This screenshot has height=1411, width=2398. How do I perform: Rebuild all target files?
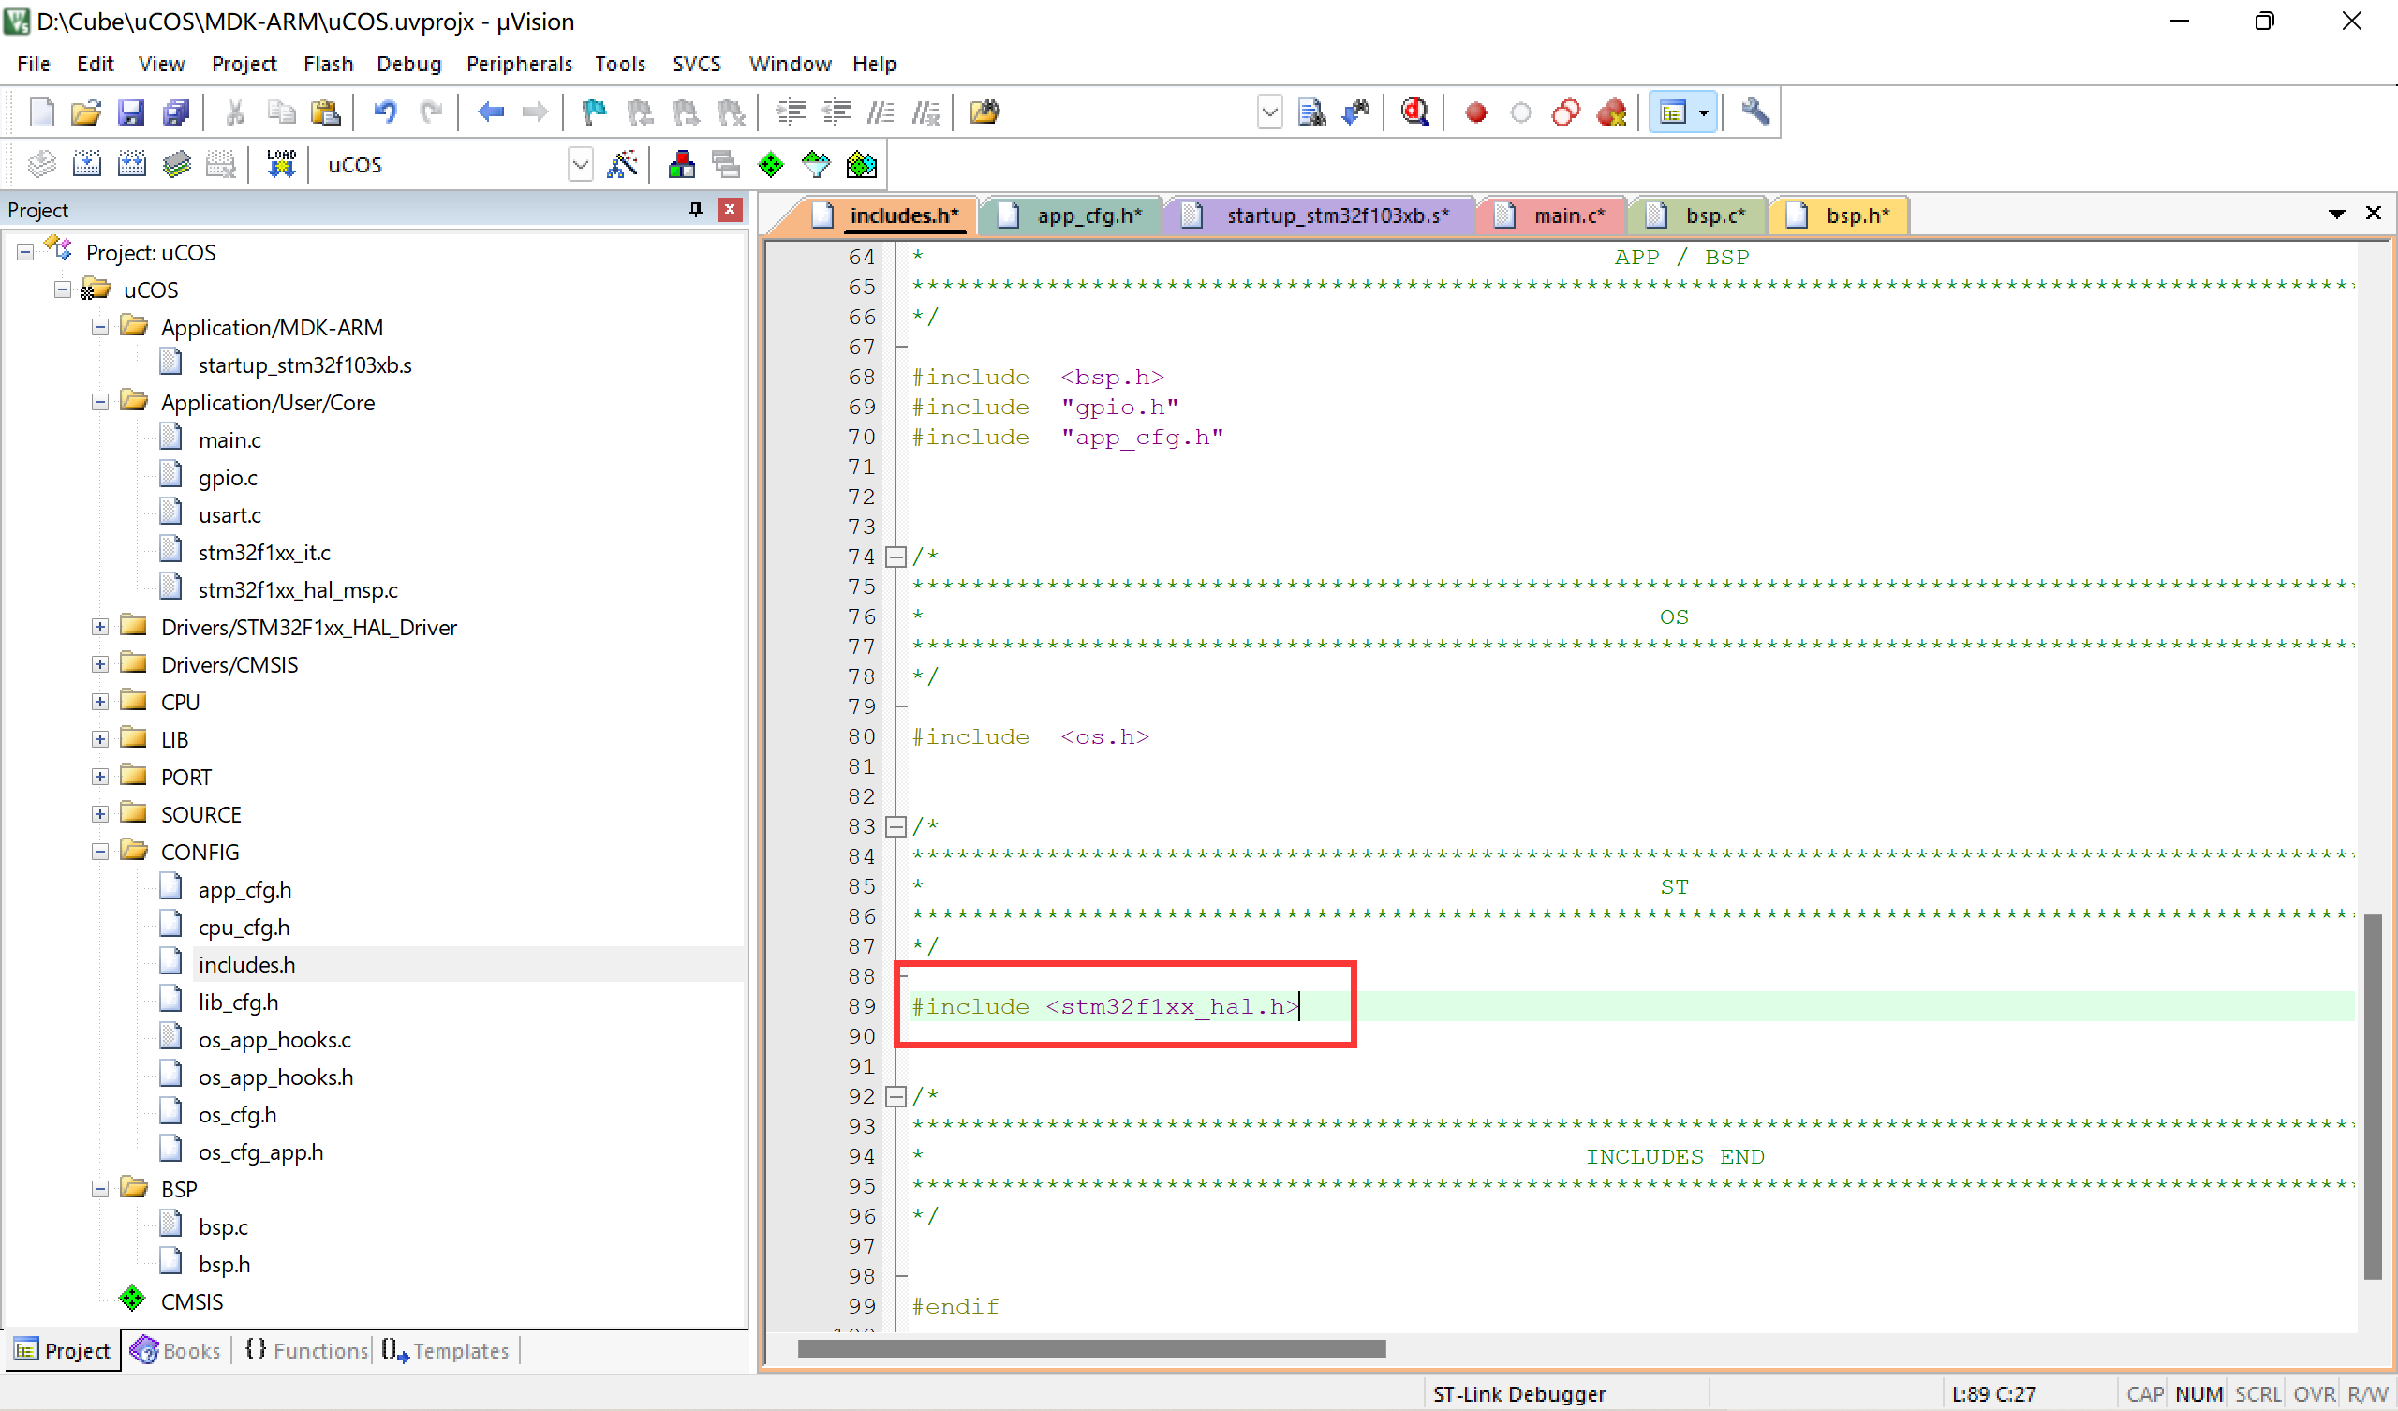(132, 164)
